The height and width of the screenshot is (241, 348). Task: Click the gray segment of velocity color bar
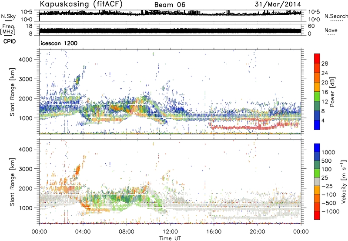point(317,181)
